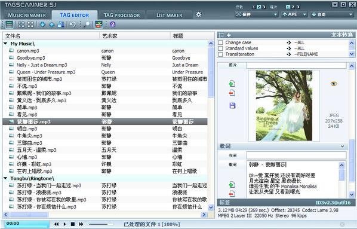Switch to the List Maker tab

(169, 16)
